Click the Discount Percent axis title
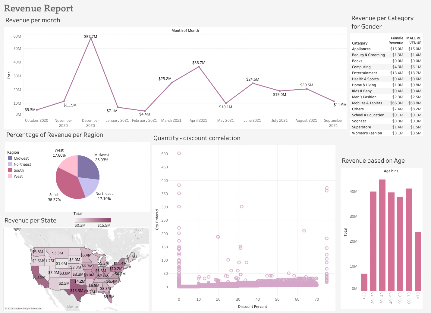The image size is (431, 313). (253, 307)
